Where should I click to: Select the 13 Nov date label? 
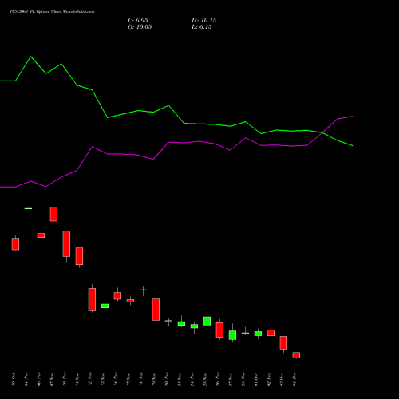[x=103, y=380]
